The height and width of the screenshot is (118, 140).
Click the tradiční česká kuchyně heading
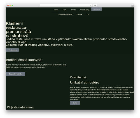[x=24, y=60]
